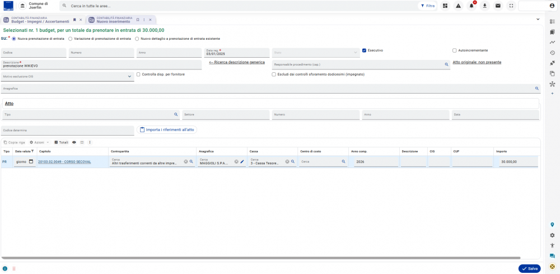Check Controlla disp. per fornitore
560x274 pixels.
point(138,75)
